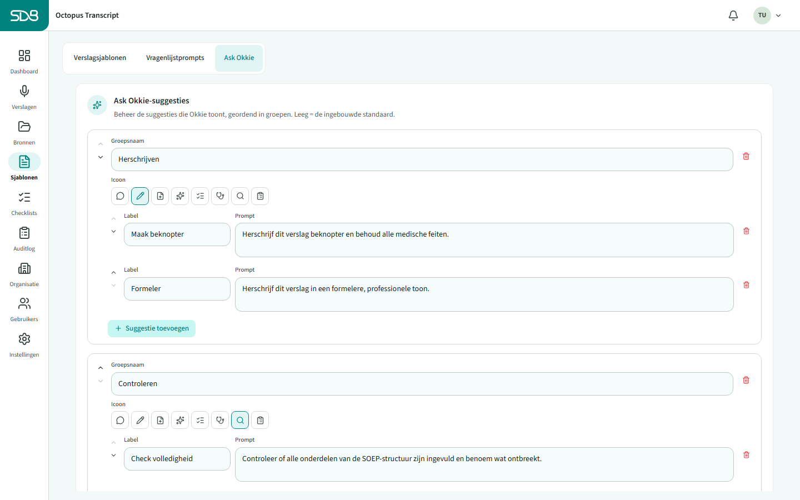Choose sparkles icon for Controleren group
This screenshot has width=800, height=500.
[x=180, y=421]
